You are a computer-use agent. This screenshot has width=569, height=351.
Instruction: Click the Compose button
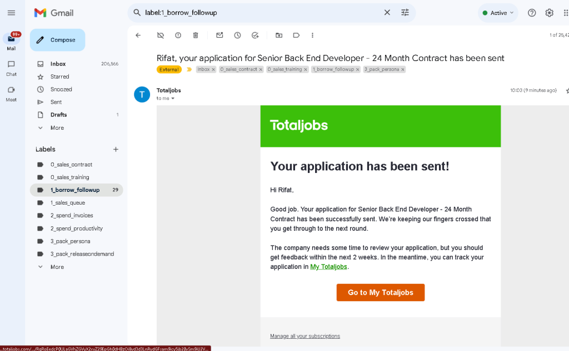pyautogui.click(x=57, y=40)
